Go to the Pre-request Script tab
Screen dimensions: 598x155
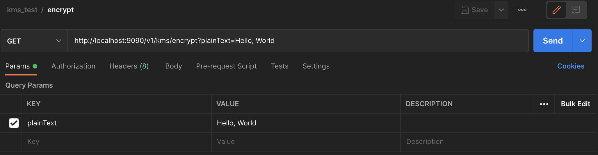point(226,66)
